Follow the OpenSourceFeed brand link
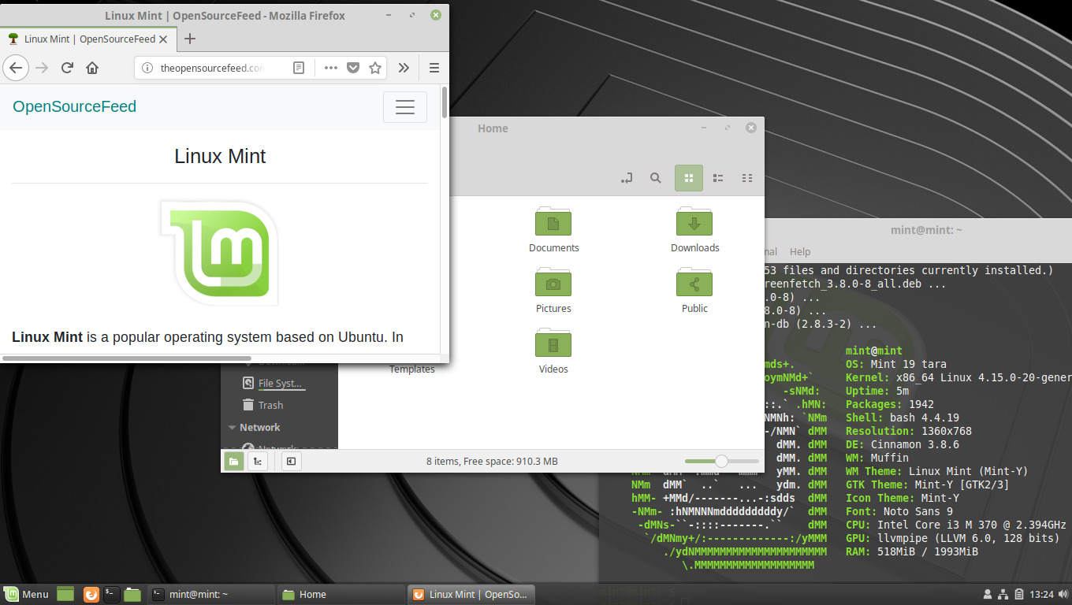1072x605 pixels. [x=75, y=106]
